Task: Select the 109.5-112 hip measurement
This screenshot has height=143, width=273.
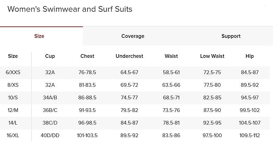Action: (250, 135)
